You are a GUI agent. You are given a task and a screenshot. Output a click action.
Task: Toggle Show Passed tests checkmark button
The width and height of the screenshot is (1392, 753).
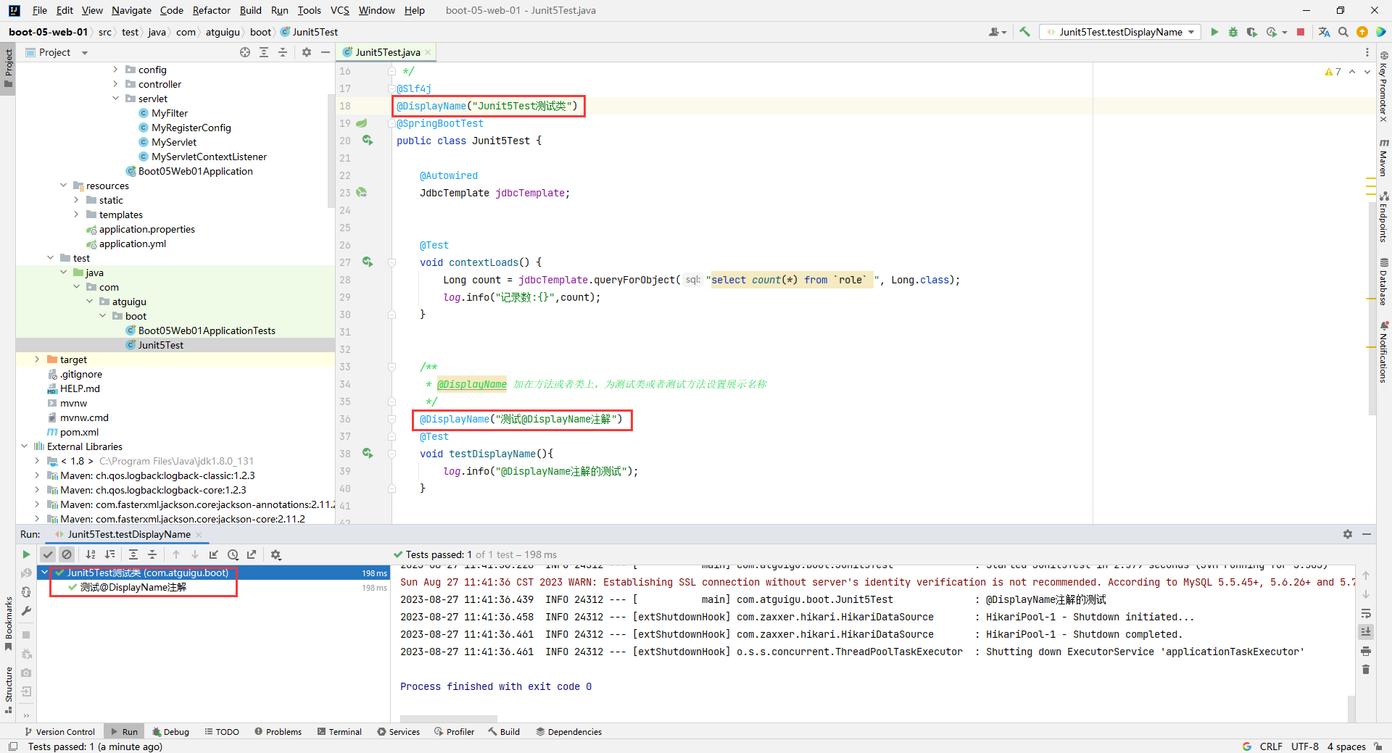(48, 554)
